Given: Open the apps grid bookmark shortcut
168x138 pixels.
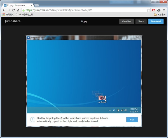Looking at the screenshot, I should point(8,15).
